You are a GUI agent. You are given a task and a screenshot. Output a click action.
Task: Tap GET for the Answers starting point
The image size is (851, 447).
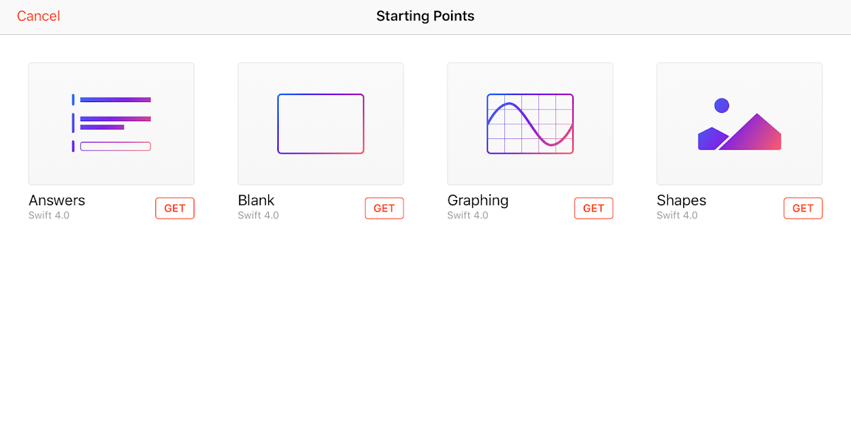point(174,208)
